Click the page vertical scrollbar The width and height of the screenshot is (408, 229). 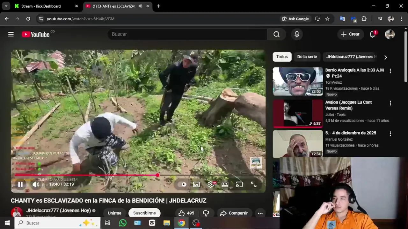tap(405, 57)
